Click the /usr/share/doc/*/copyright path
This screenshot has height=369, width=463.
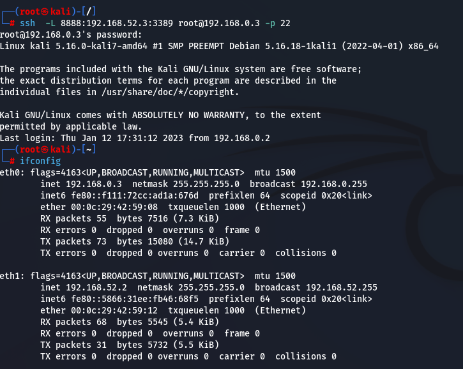(170, 92)
